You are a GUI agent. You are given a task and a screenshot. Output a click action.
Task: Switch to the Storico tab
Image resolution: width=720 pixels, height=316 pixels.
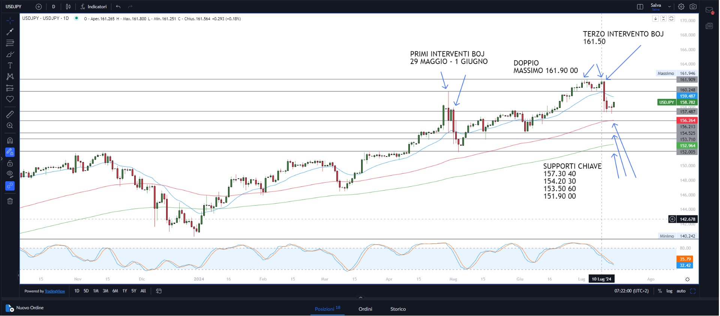[398, 309]
